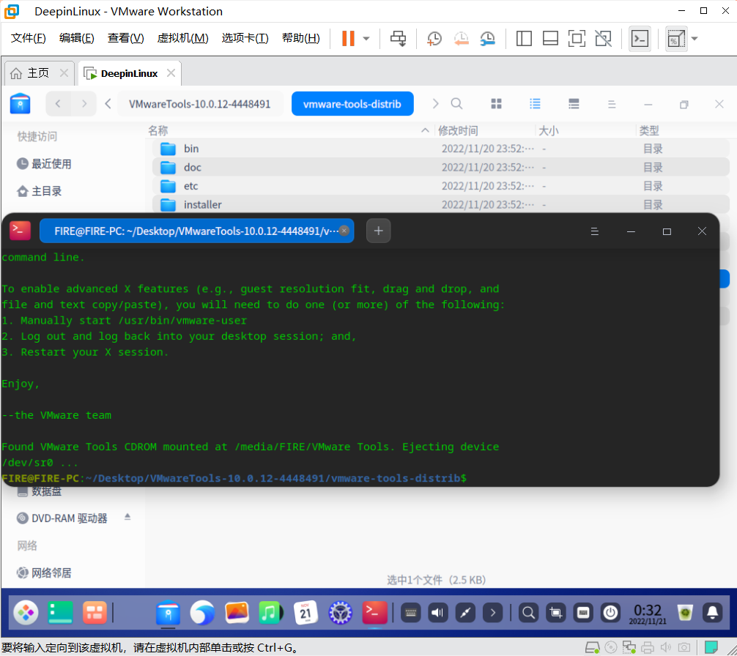Screen dimensions: 737x656
Task: Open the file manager hamburger menu
Action: [x=612, y=104]
